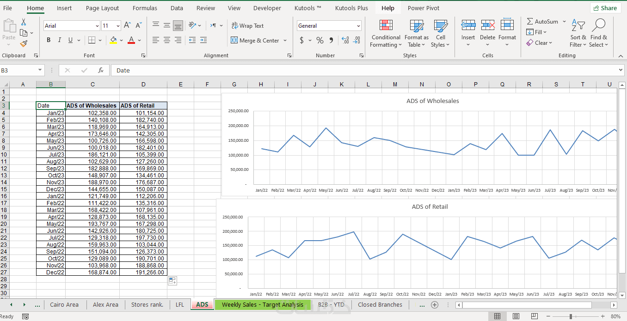Viewport: 627px width, 321px height.
Task: Open the Formulas ribbon tab
Action: [145, 8]
